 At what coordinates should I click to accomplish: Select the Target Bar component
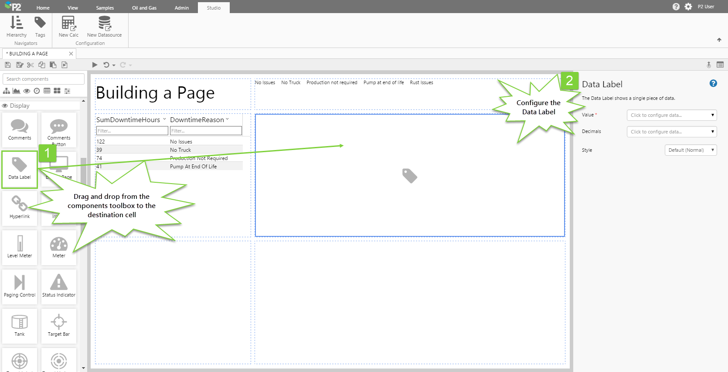pos(59,326)
